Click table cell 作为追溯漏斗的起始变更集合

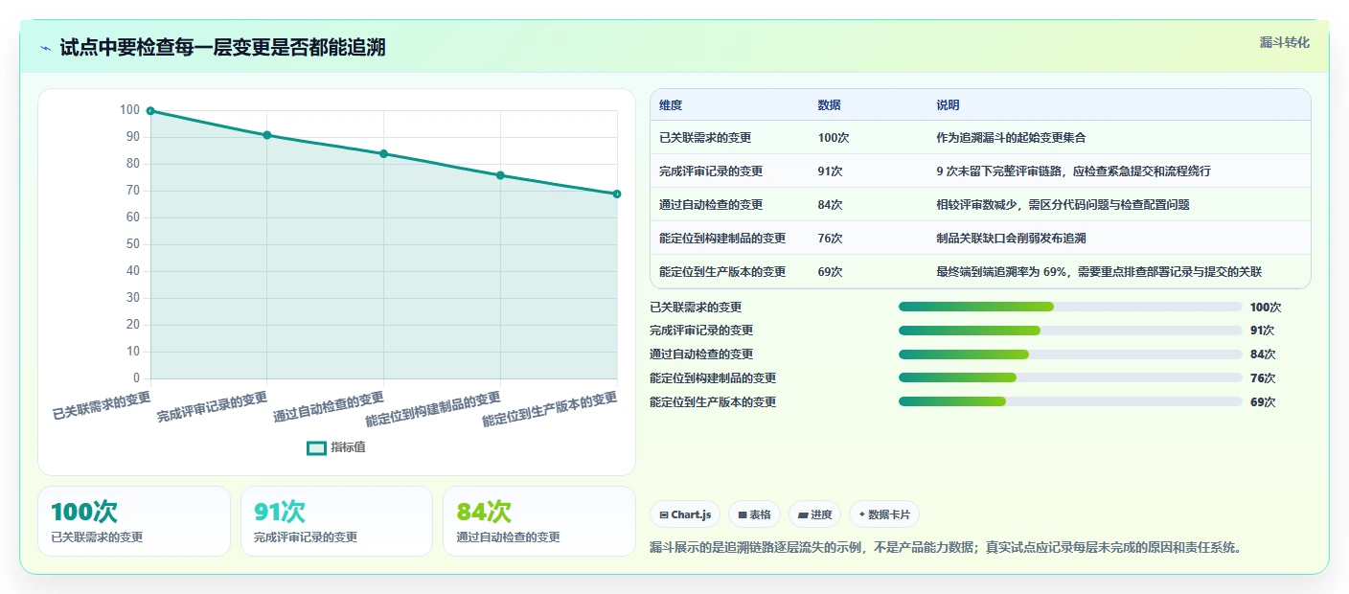click(1011, 138)
